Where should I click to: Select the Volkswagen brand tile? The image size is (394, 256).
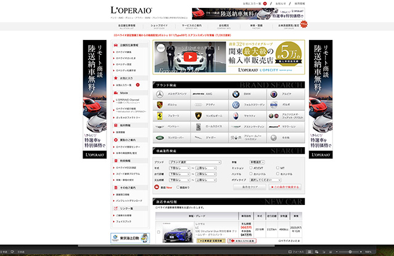pyautogui.click(x=247, y=105)
